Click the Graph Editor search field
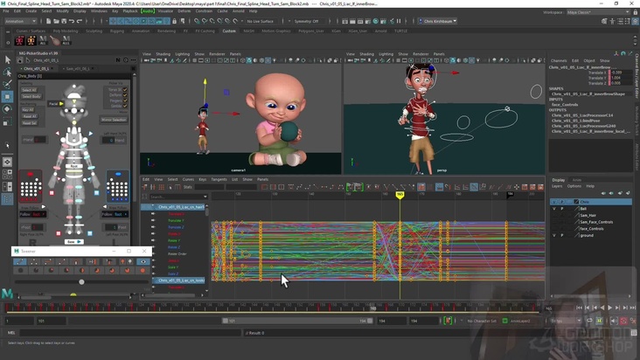 pos(176,197)
